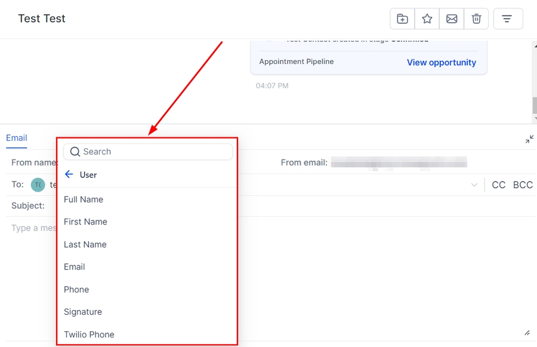Choose First Name custom value

[85, 222]
